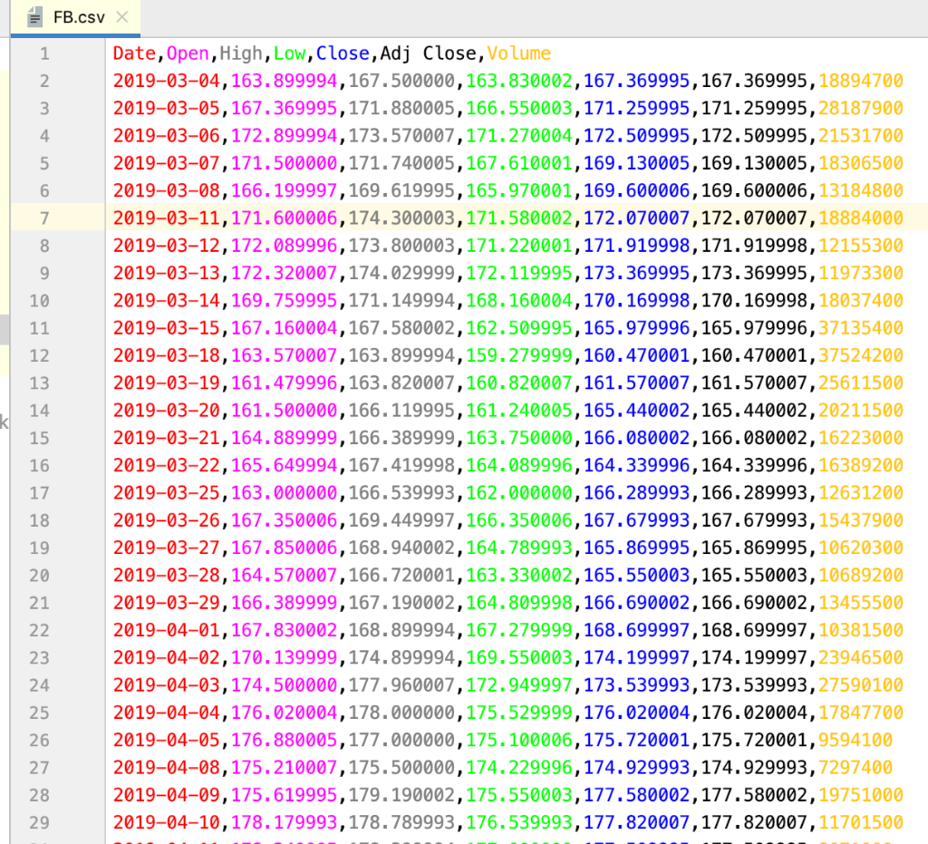Click the date 2019-04-09

167,795
